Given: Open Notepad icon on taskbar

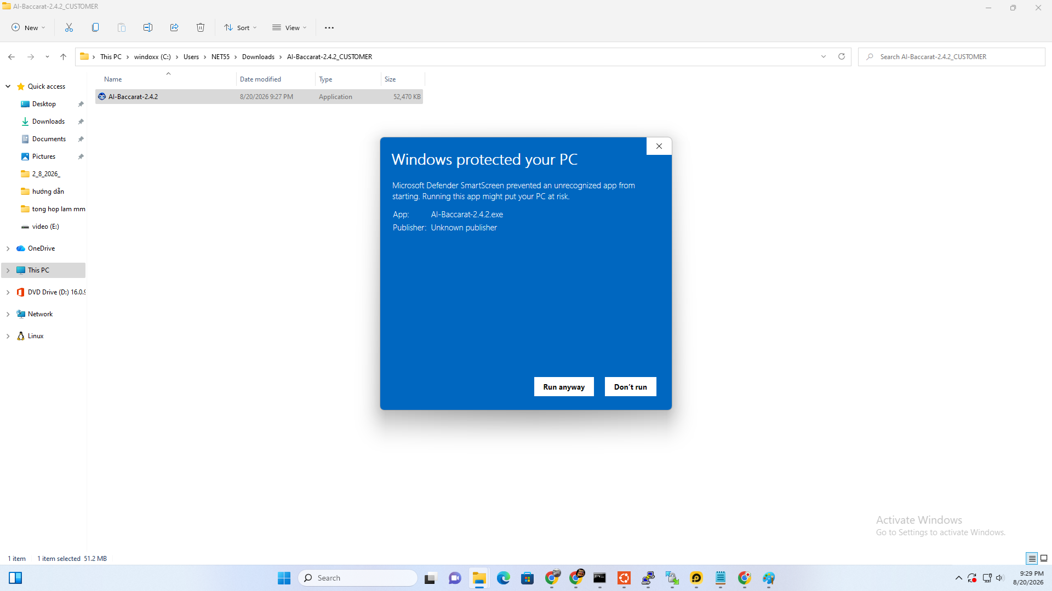Looking at the screenshot, I should pos(720,578).
